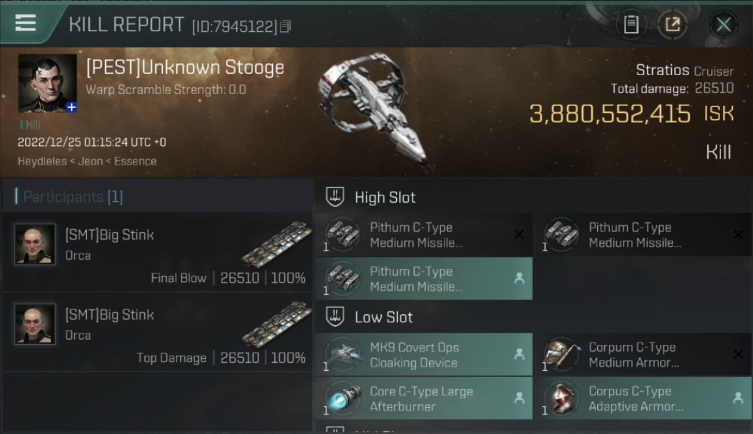This screenshot has height=434, width=753.
Task: Open Big Stink Final Blow portrait
Action: click(x=35, y=244)
